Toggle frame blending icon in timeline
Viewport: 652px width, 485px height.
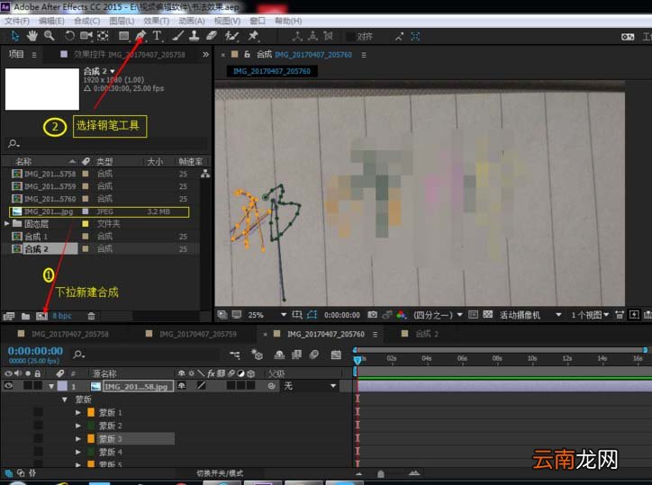coord(297,355)
